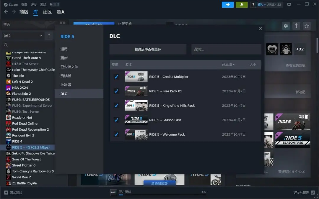319x199 pixels.
Task: Click 管理我的 5 个 DLC link
Action: [292, 172]
